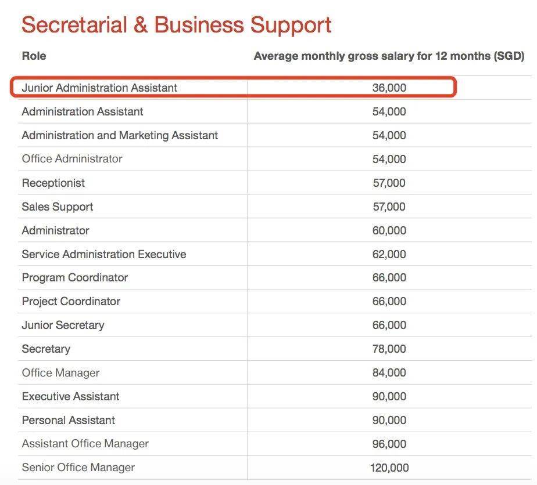The image size is (537, 485).
Task: Select the Executive Assistant role
Action: click(70, 396)
